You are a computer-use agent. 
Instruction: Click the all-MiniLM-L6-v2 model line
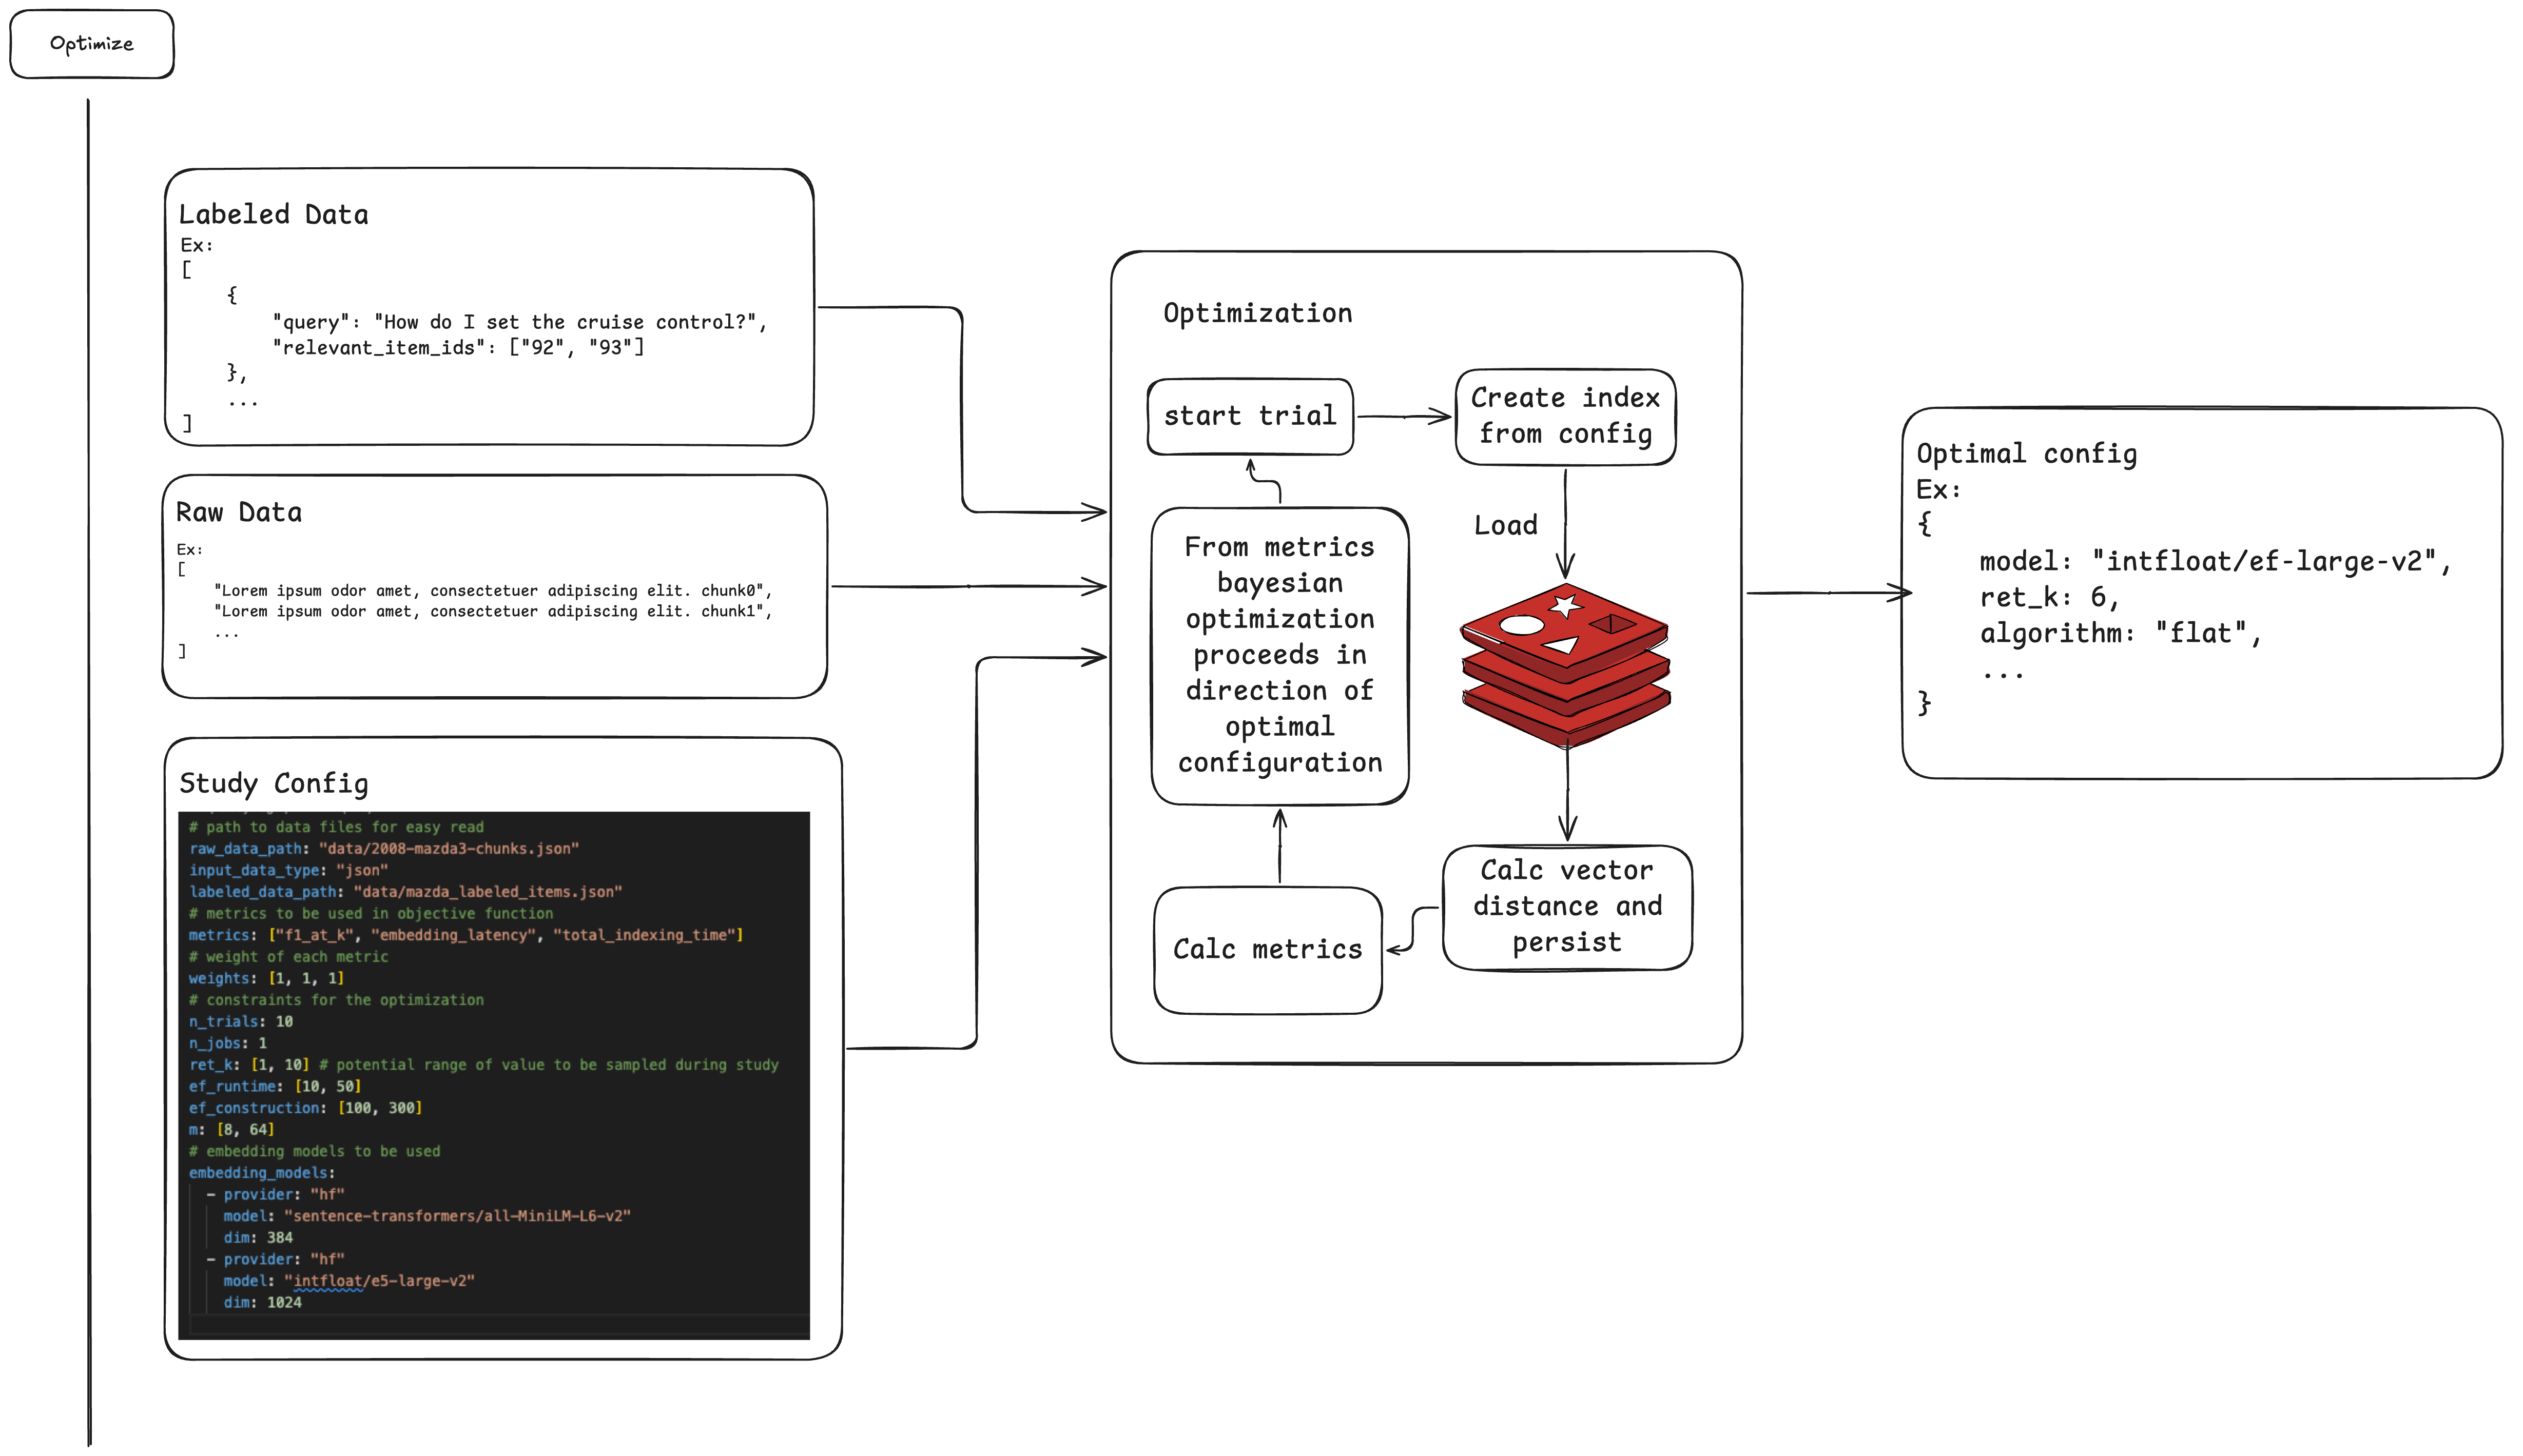pyautogui.click(x=427, y=1217)
